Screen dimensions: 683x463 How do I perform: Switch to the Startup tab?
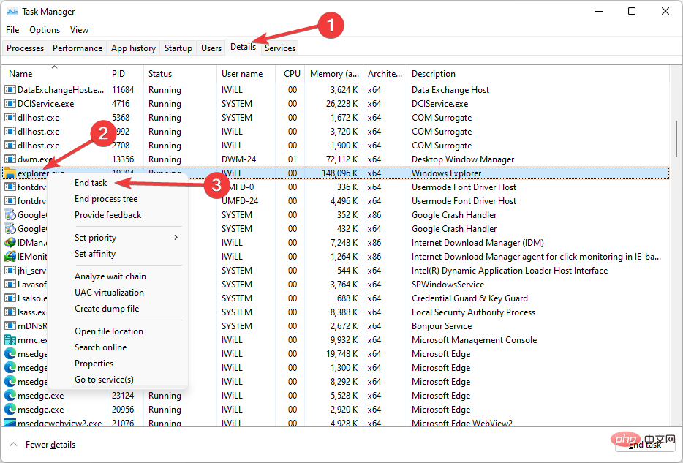(x=178, y=48)
